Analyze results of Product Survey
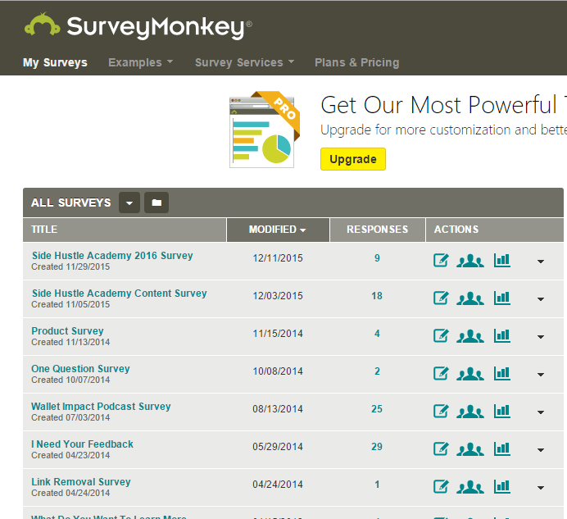567x519 pixels. click(x=502, y=335)
